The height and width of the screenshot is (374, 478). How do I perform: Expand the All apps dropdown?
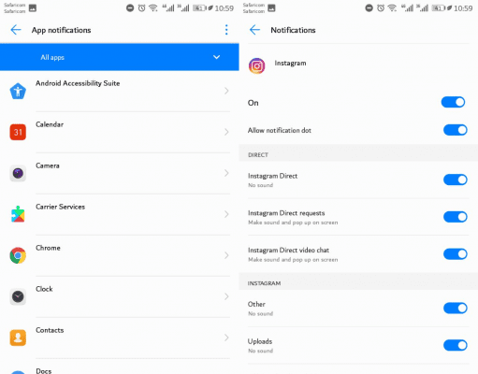pyautogui.click(x=120, y=57)
